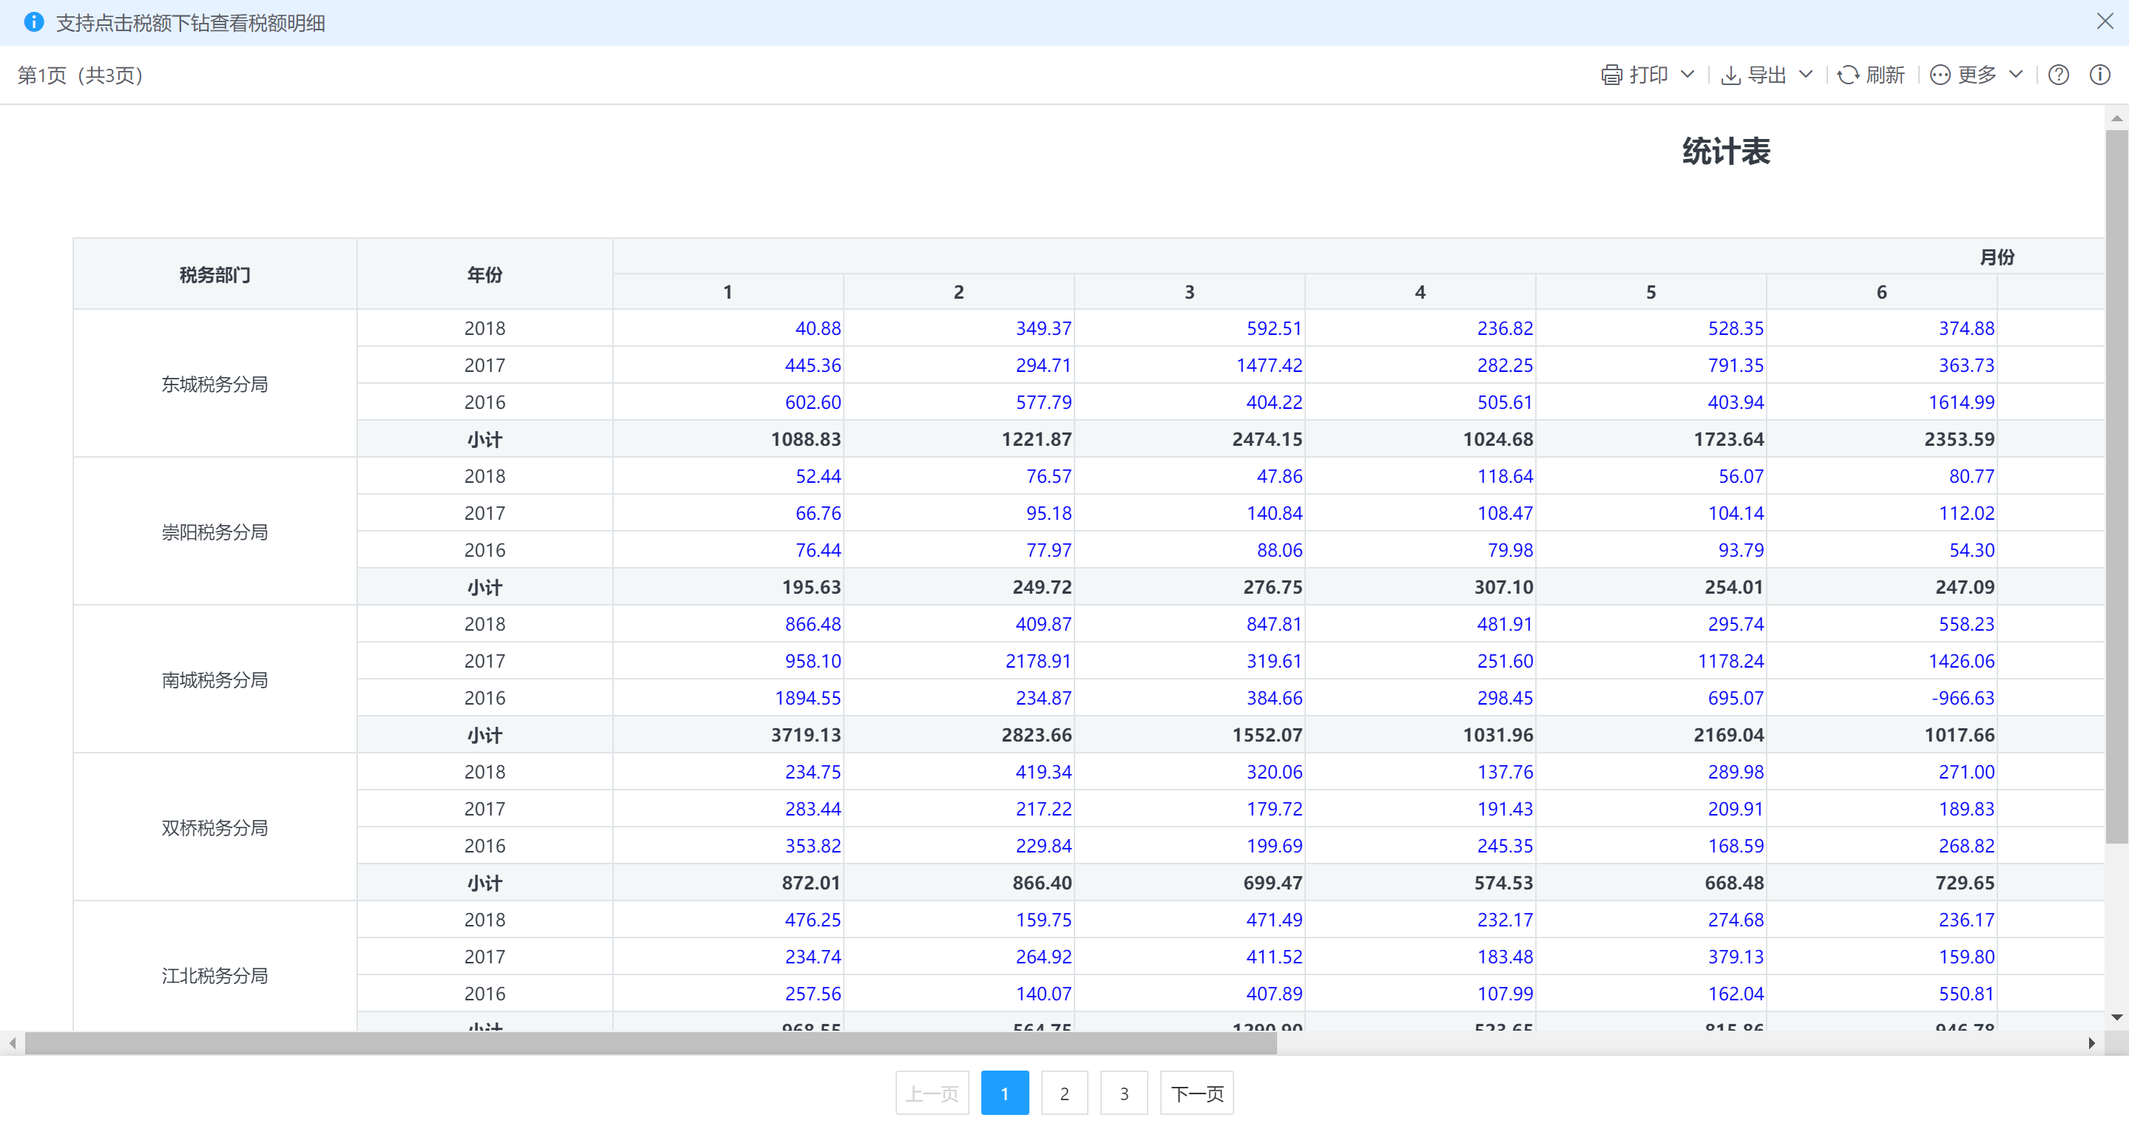Click the printer icon in toolbar

(1611, 75)
